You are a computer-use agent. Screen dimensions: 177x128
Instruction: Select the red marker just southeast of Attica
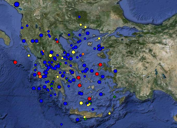tap(79, 78)
